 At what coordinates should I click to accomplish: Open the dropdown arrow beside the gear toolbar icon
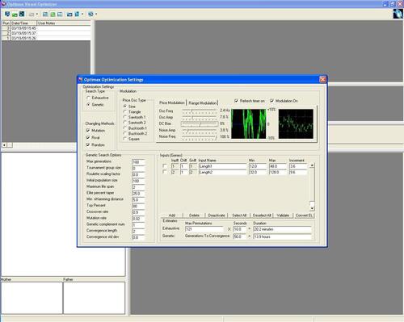96,14
